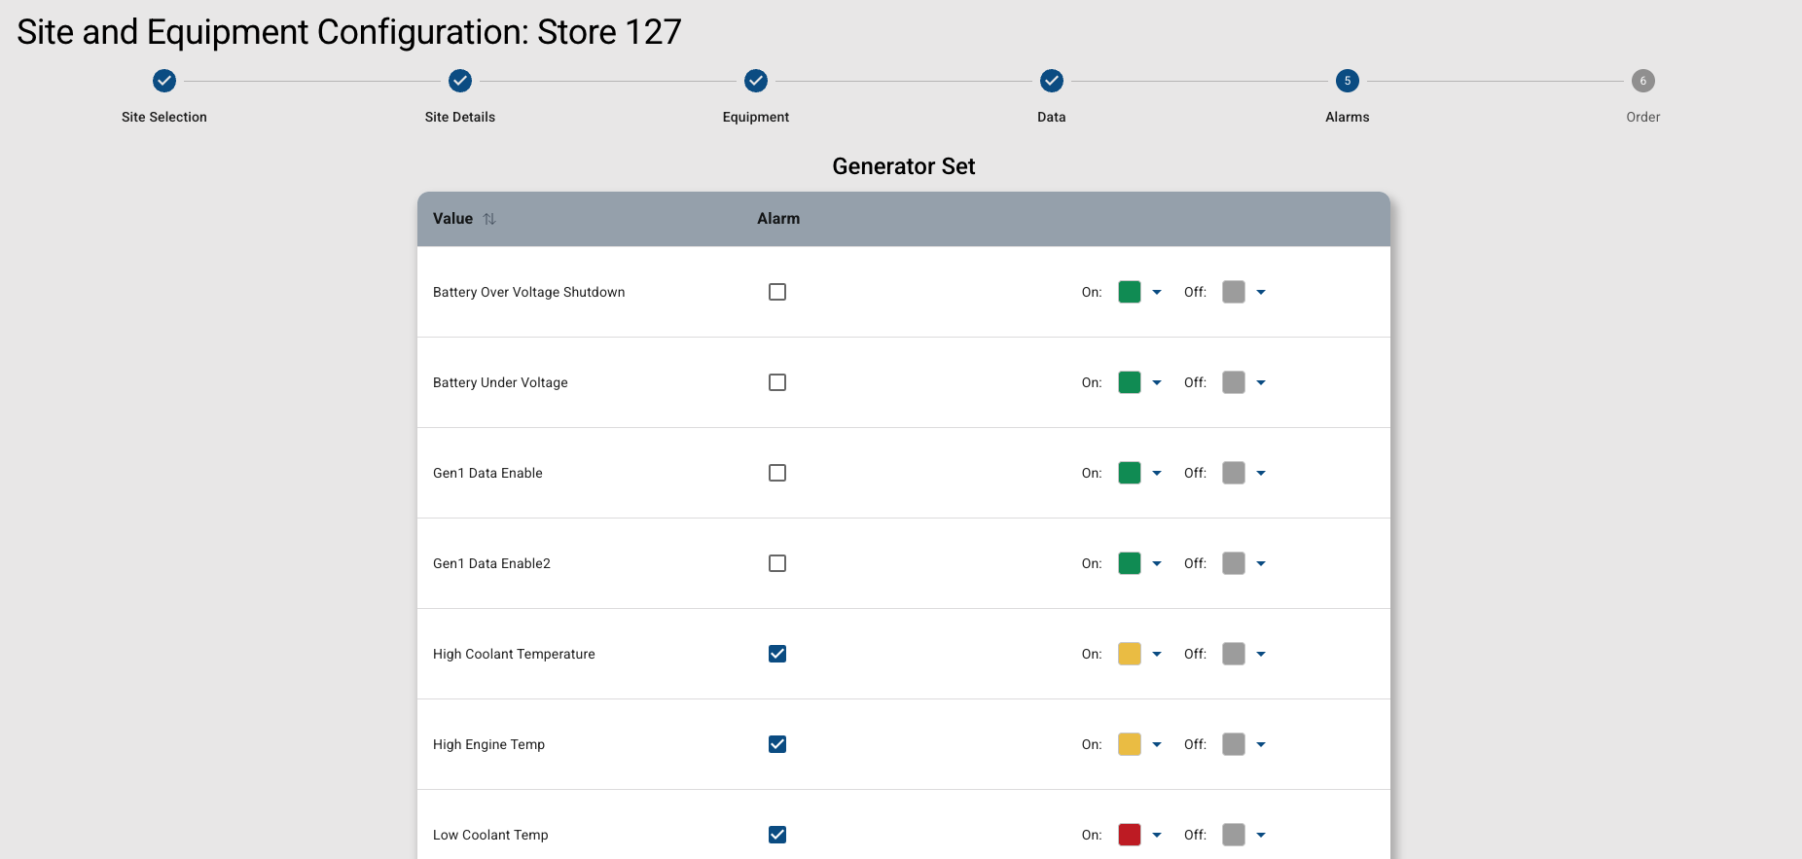Click the Order step label
Viewport: 1802px width, 859px height.
(1642, 117)
